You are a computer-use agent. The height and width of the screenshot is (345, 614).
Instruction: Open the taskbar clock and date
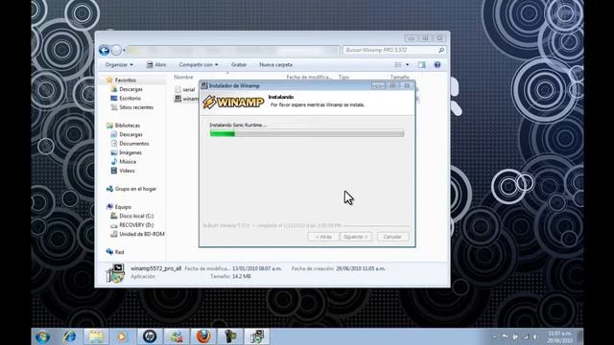tap(559, 336)
